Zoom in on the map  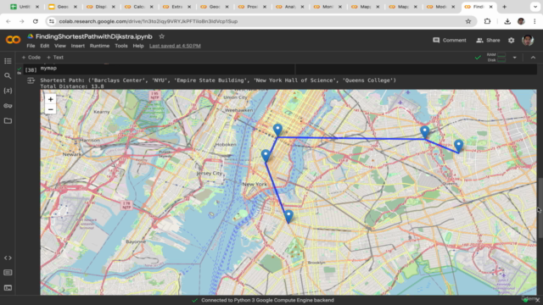click(51, 99)
